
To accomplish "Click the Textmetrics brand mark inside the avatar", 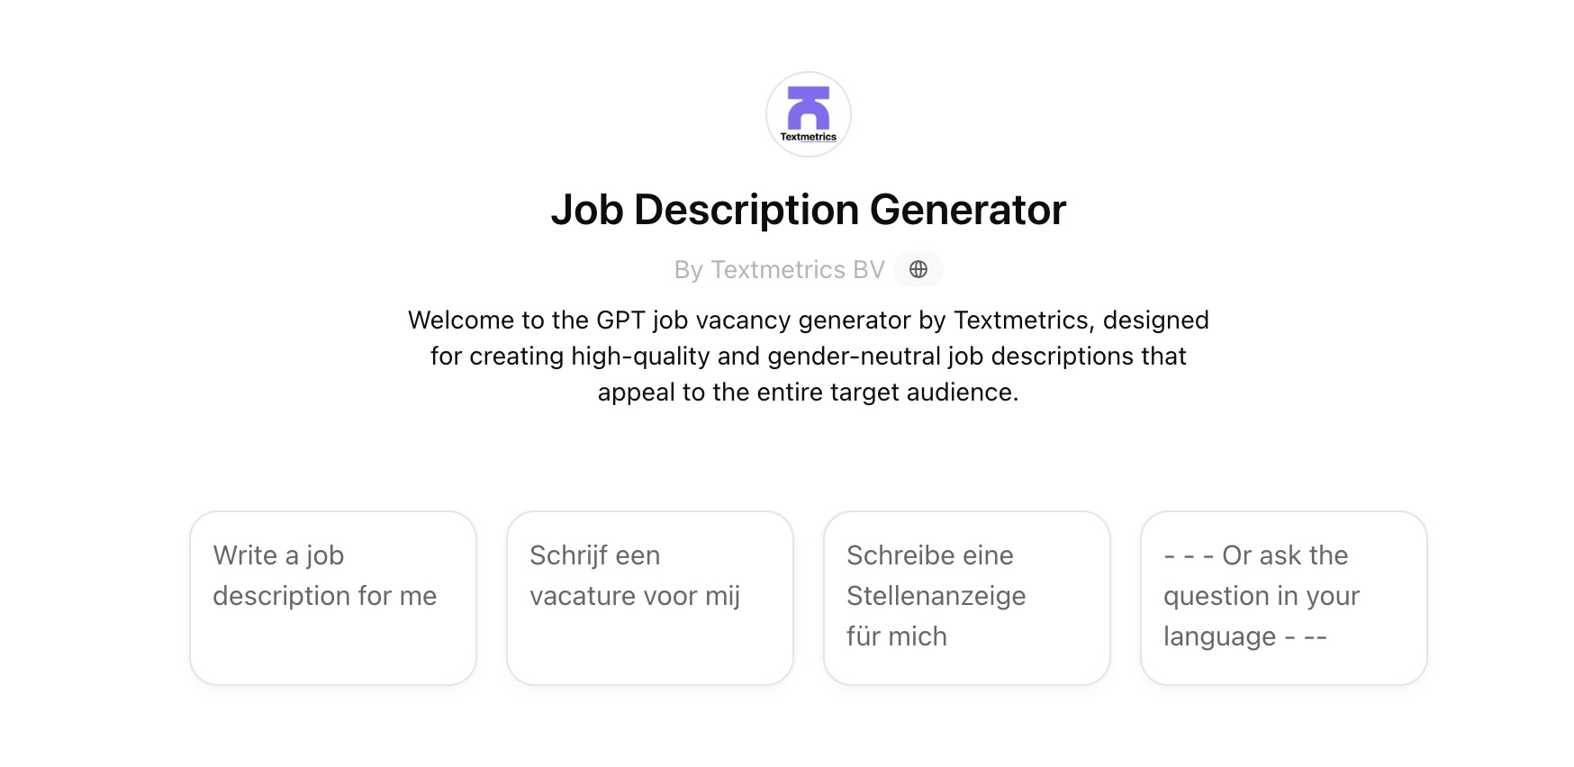I will [808, 108].
